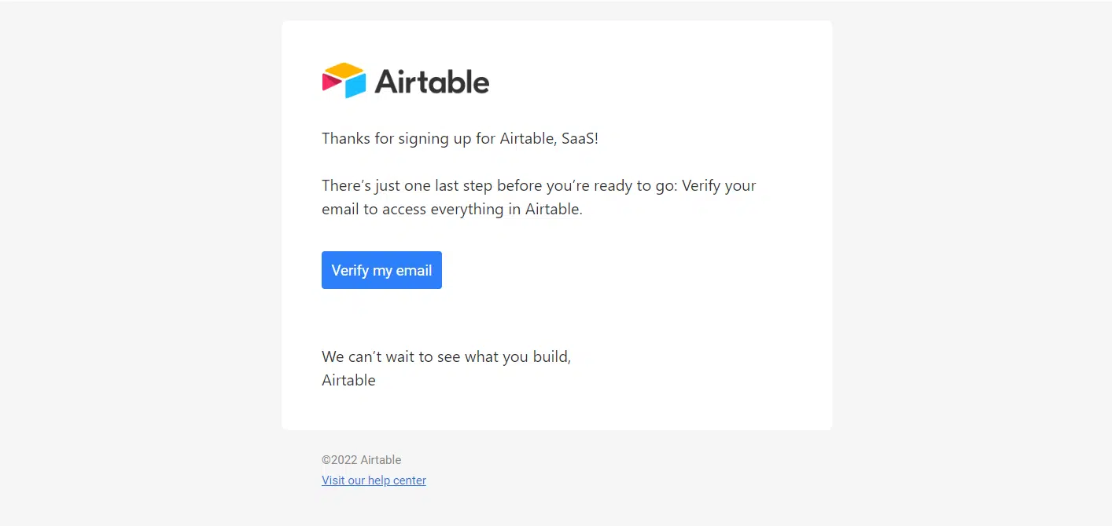This screenshot has width=1112, height=526.
Task: Click the word "Airtable," in the greeting line
Action: pos(528,139)
